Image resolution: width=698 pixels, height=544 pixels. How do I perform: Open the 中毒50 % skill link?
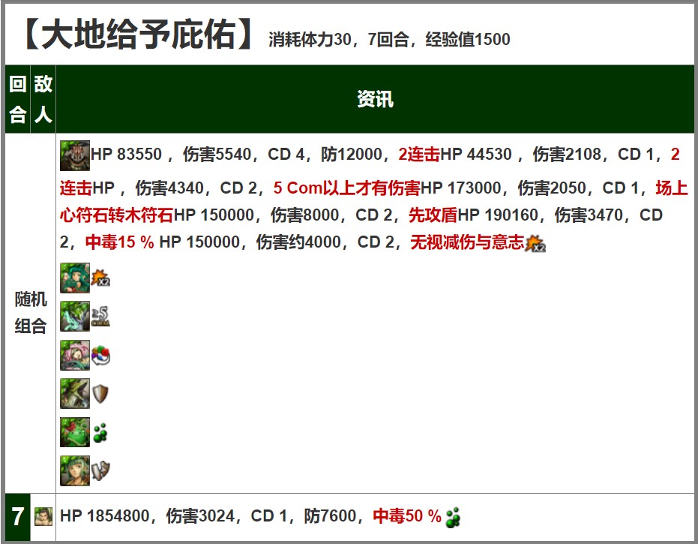407,516
